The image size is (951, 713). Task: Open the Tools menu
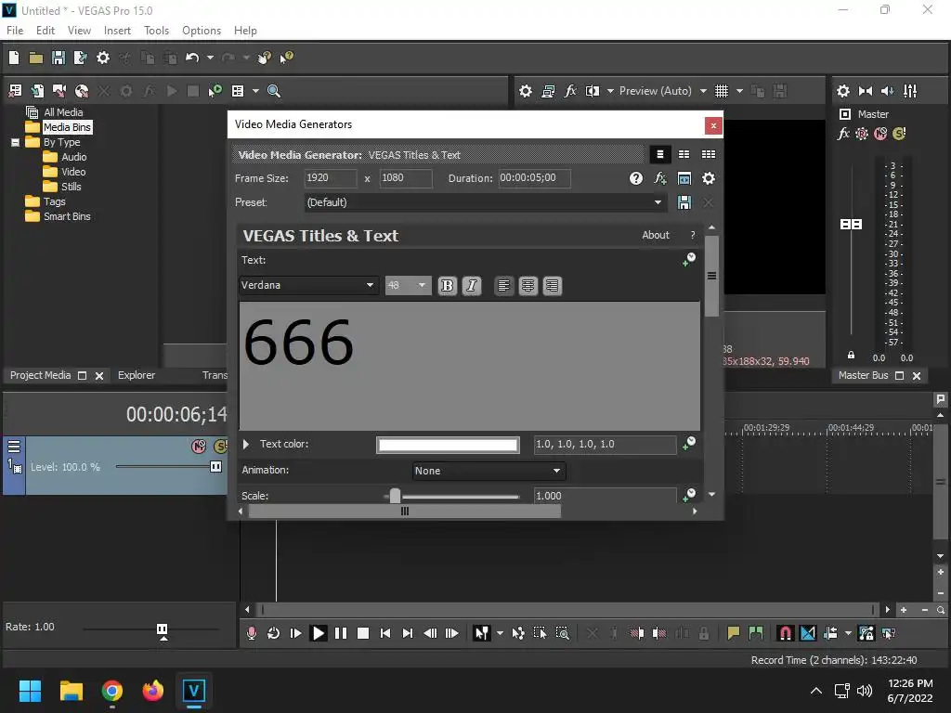tap(156, 31)
